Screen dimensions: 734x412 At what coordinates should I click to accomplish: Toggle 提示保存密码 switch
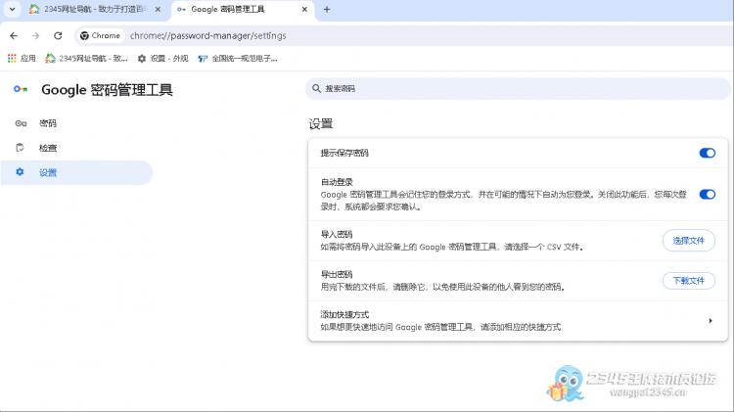707,153
